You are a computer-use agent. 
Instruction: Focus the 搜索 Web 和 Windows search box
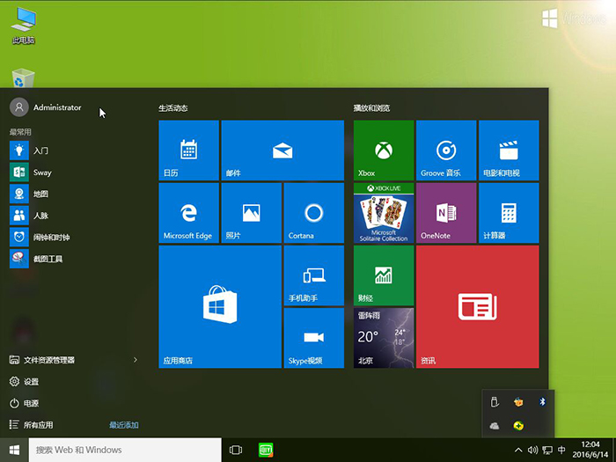click(125, 450)
